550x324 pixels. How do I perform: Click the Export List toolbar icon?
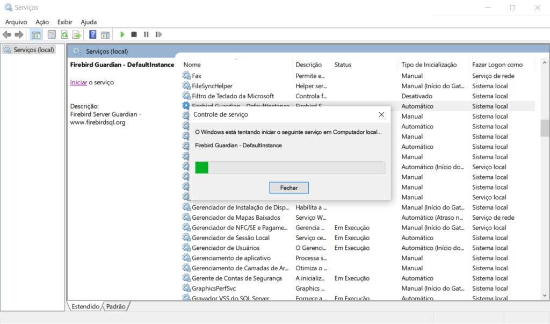pyautogui.click(x=76, y=34)
